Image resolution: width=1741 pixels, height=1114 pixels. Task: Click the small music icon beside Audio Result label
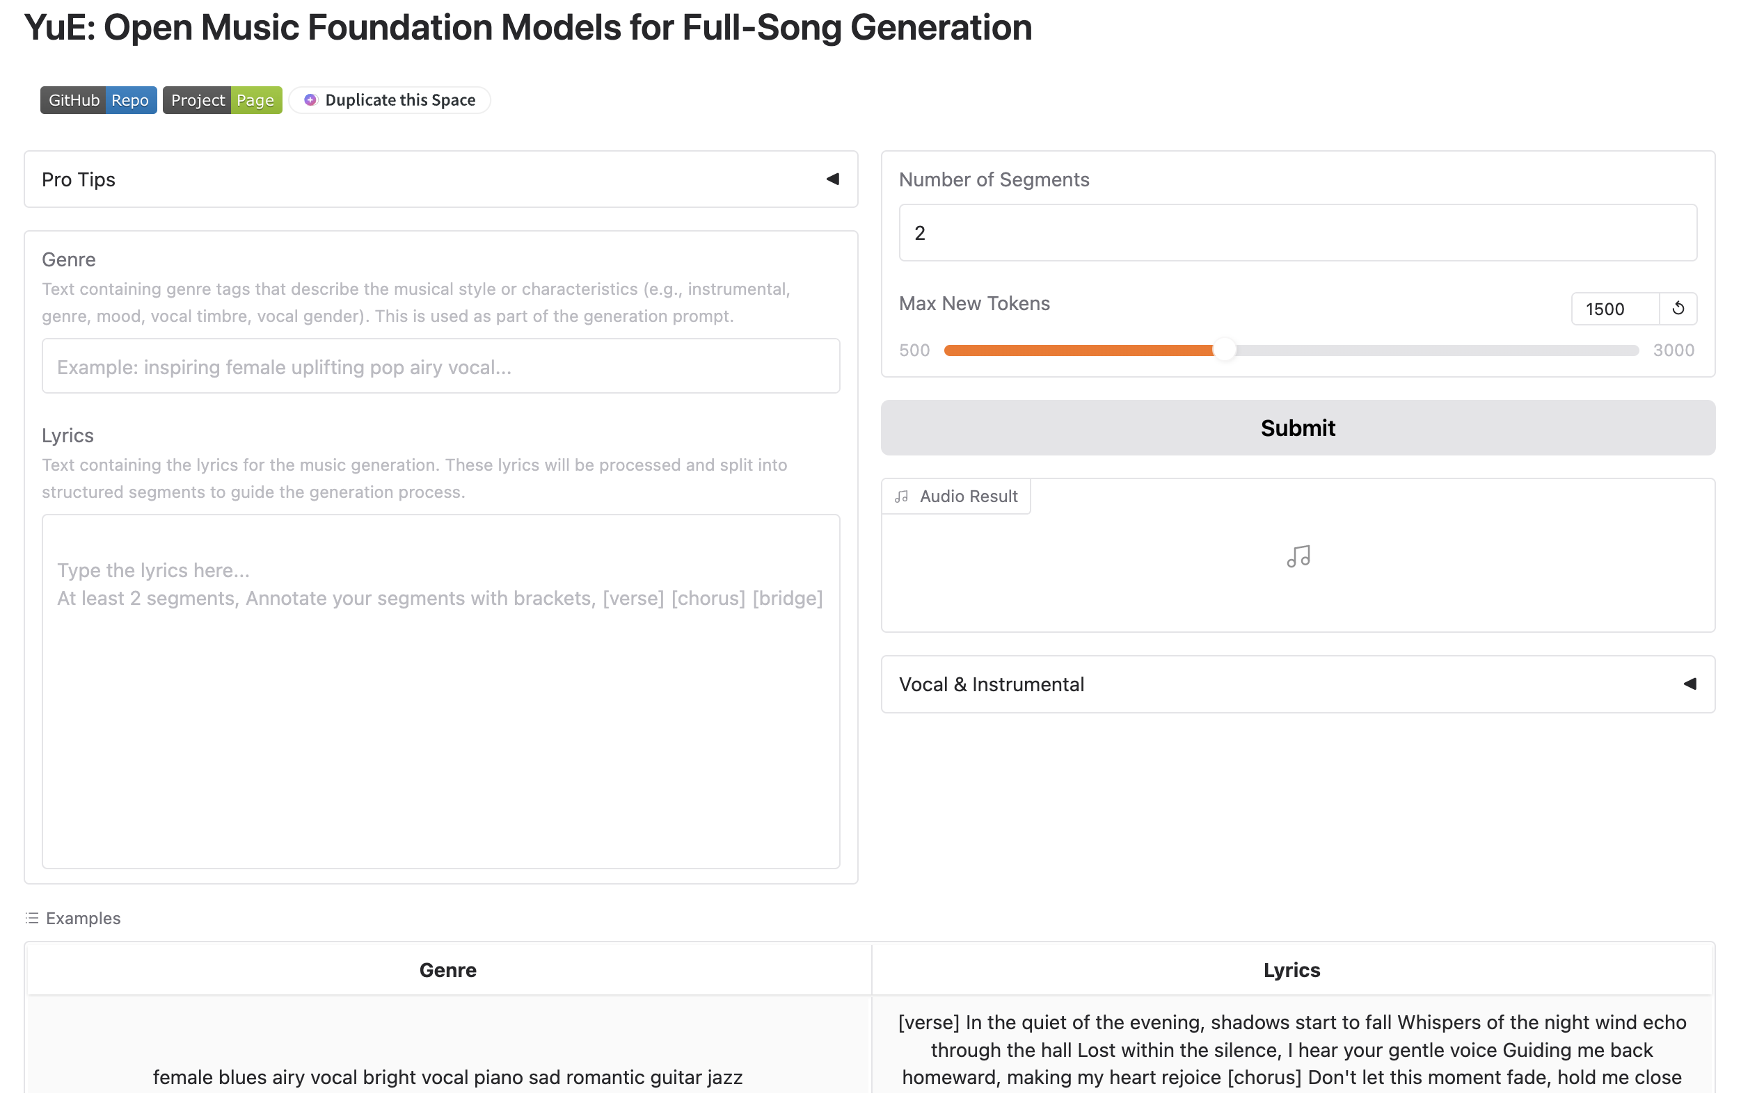(x=901, y=497)
